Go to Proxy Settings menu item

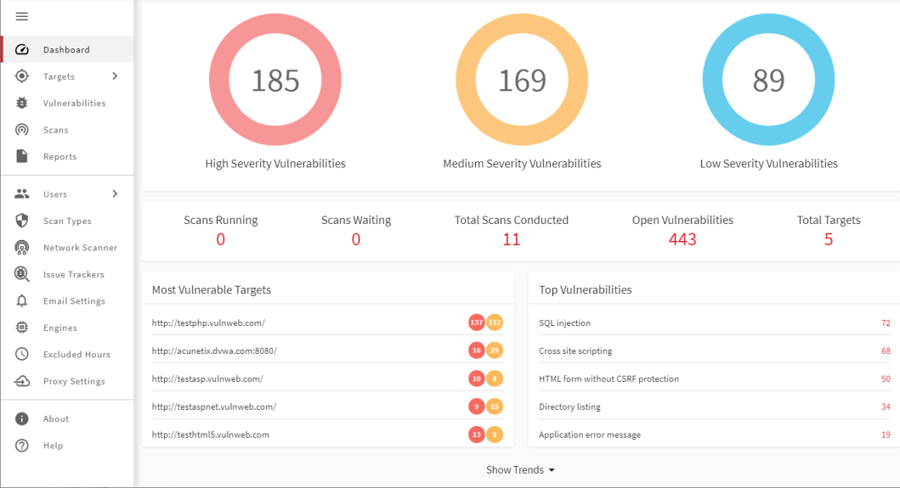tap(74, 382)
